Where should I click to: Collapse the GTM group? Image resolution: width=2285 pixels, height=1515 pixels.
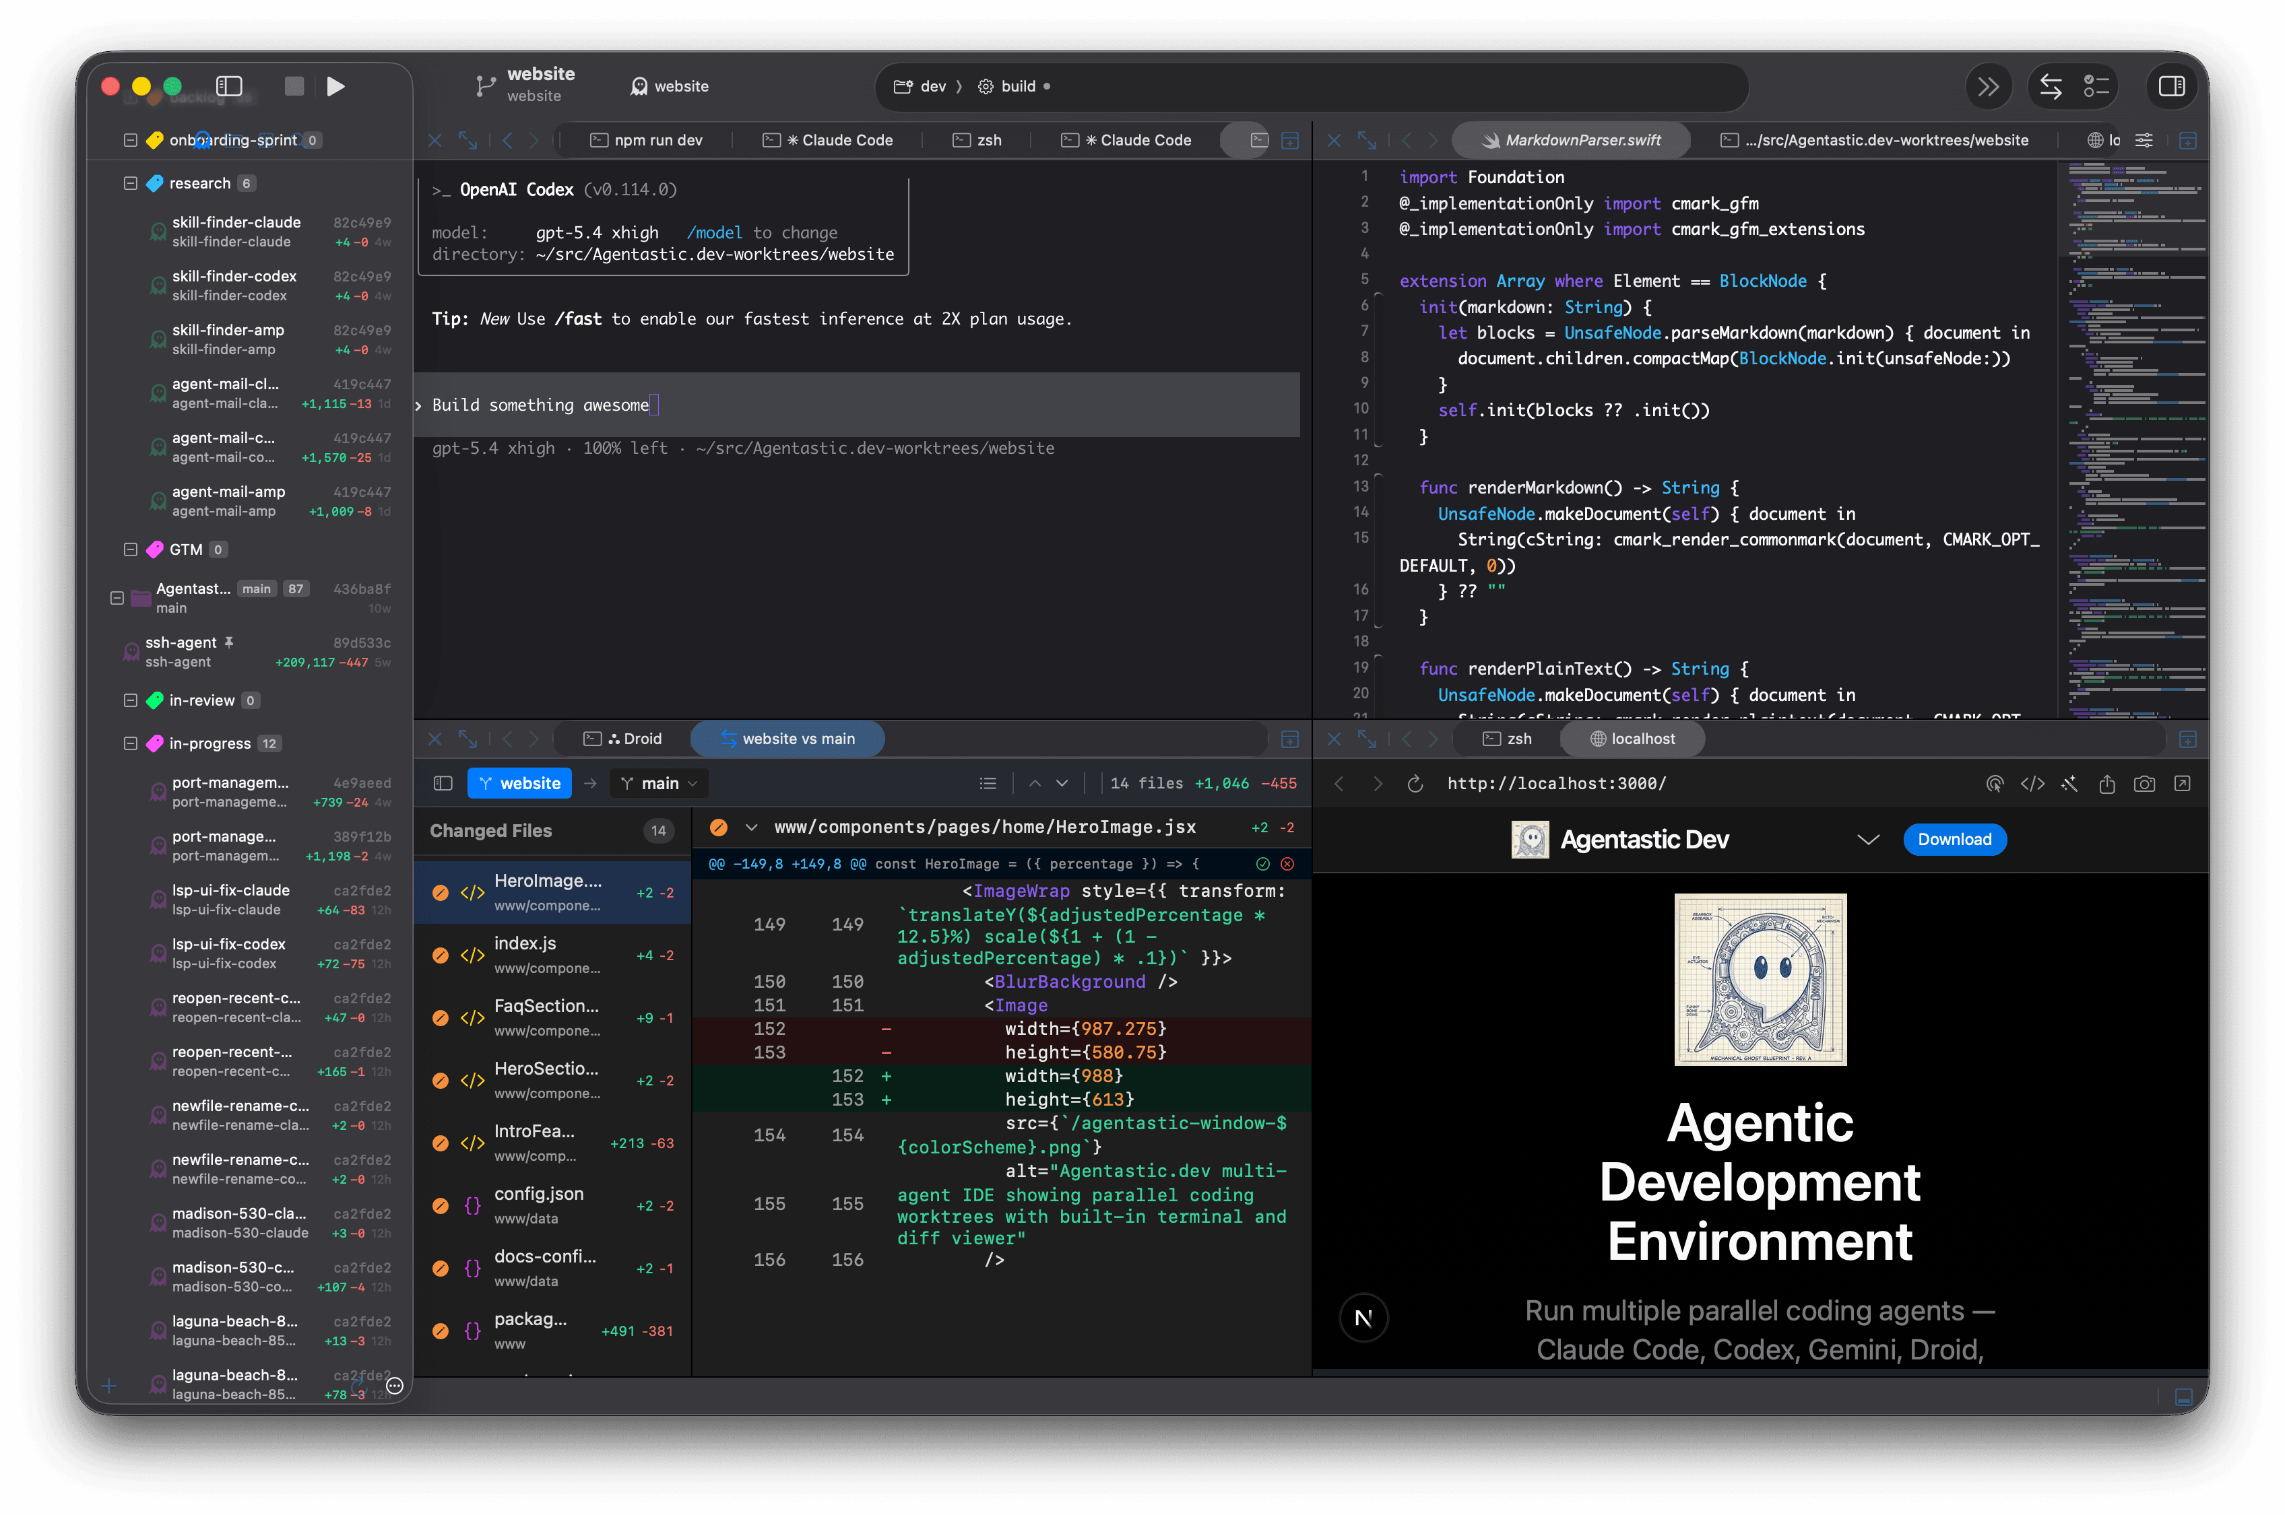tap(131, 549)
